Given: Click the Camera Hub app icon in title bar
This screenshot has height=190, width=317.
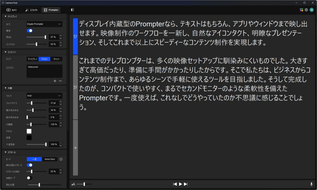Looking at the screenshot, I should (3, 3).
